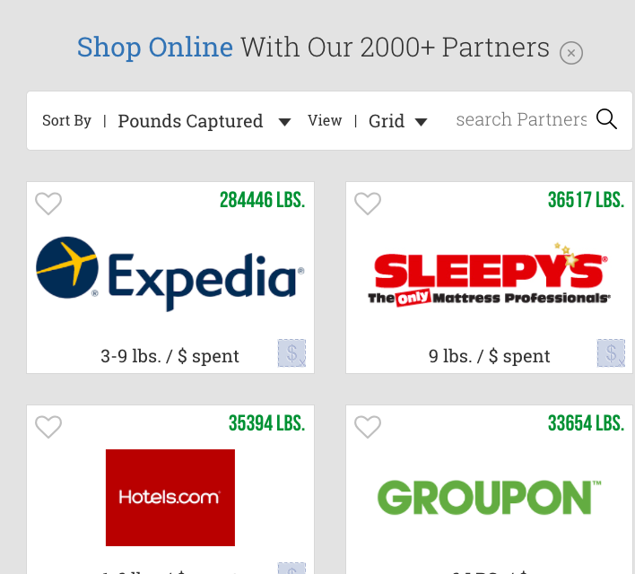Image resolution: width=635 pixels, height=574 pixels.
Task: Favorite Expedia with the heart icon
Action: [48, 204]
